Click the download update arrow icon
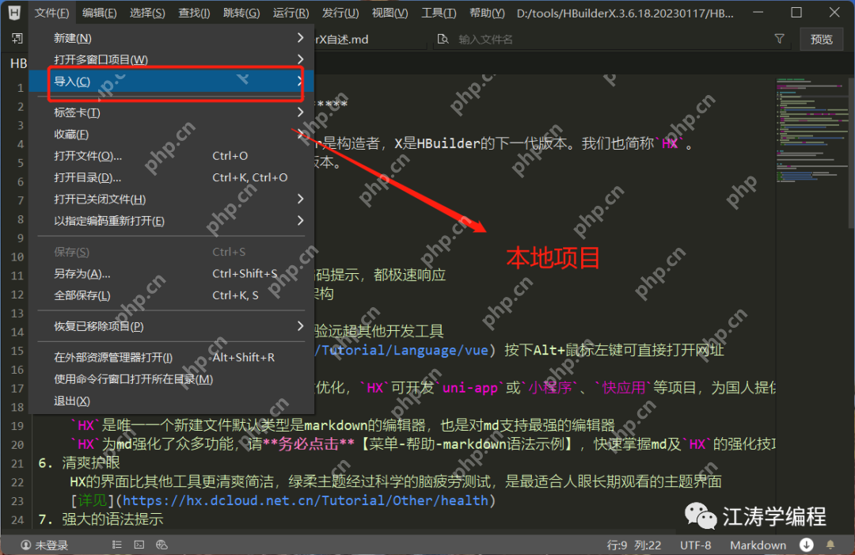Viewport: 855px width, 555px height. (x=807, y=545)
